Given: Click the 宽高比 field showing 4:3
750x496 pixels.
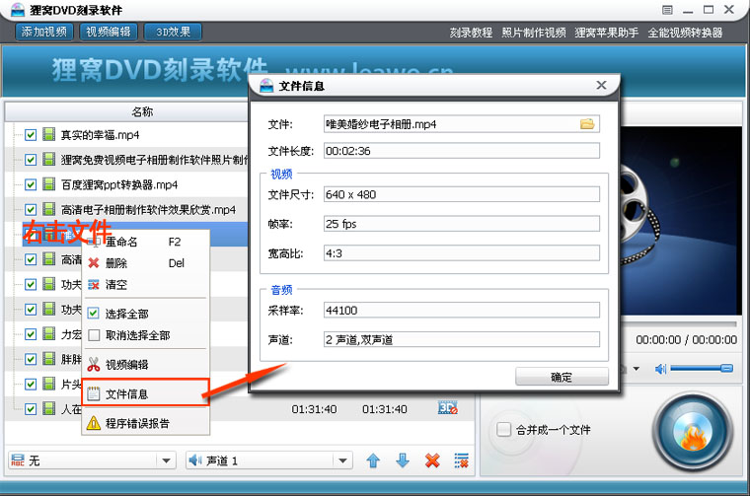Looking at the screenshot, I should point(462,253).
